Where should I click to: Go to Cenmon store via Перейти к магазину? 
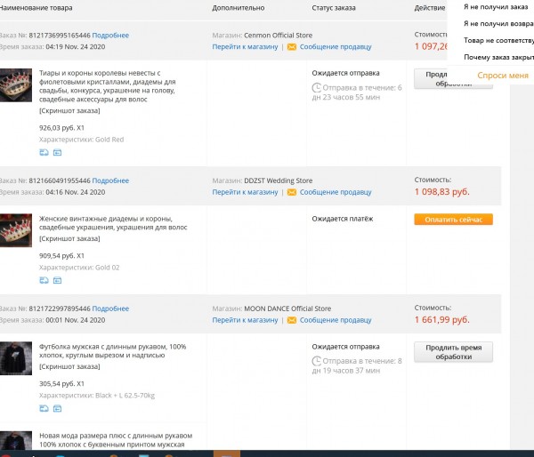click(245, 47)
